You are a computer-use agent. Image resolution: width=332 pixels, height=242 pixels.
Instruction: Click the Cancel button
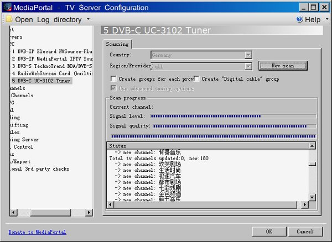(x=305, y=232)
